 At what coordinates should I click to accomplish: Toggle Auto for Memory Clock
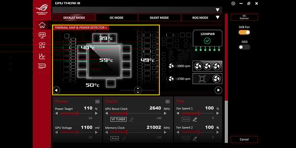point(115,138)
